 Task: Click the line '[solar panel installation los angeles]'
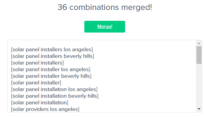[x=54, y=89]
